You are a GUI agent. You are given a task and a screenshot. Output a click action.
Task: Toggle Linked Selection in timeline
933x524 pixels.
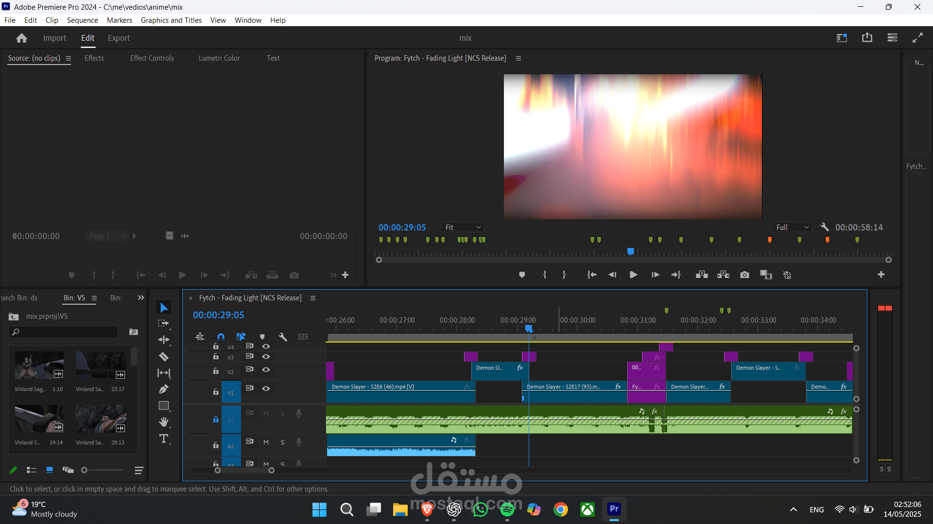point(241,337)
